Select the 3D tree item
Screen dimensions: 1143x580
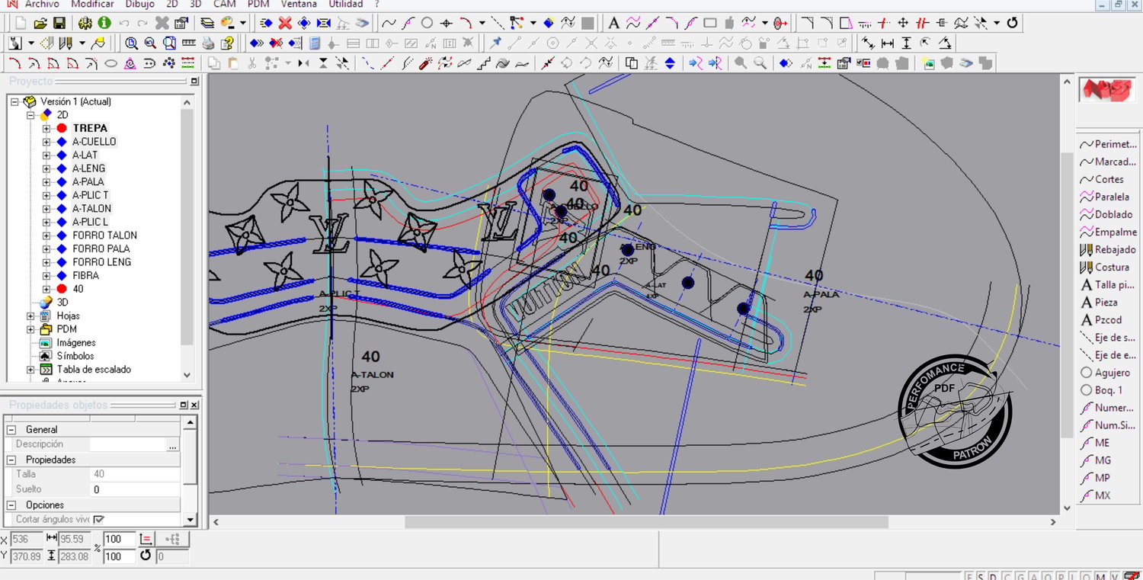[x=62, y=303]
